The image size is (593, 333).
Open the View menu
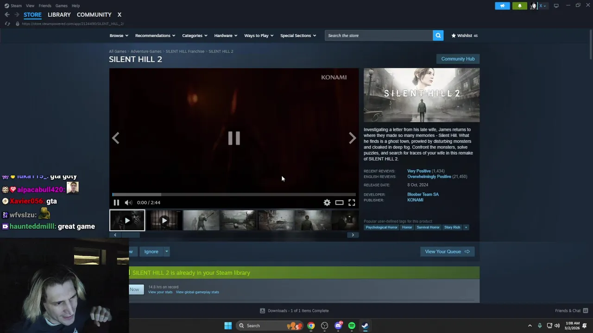click(x=30, y=6)
